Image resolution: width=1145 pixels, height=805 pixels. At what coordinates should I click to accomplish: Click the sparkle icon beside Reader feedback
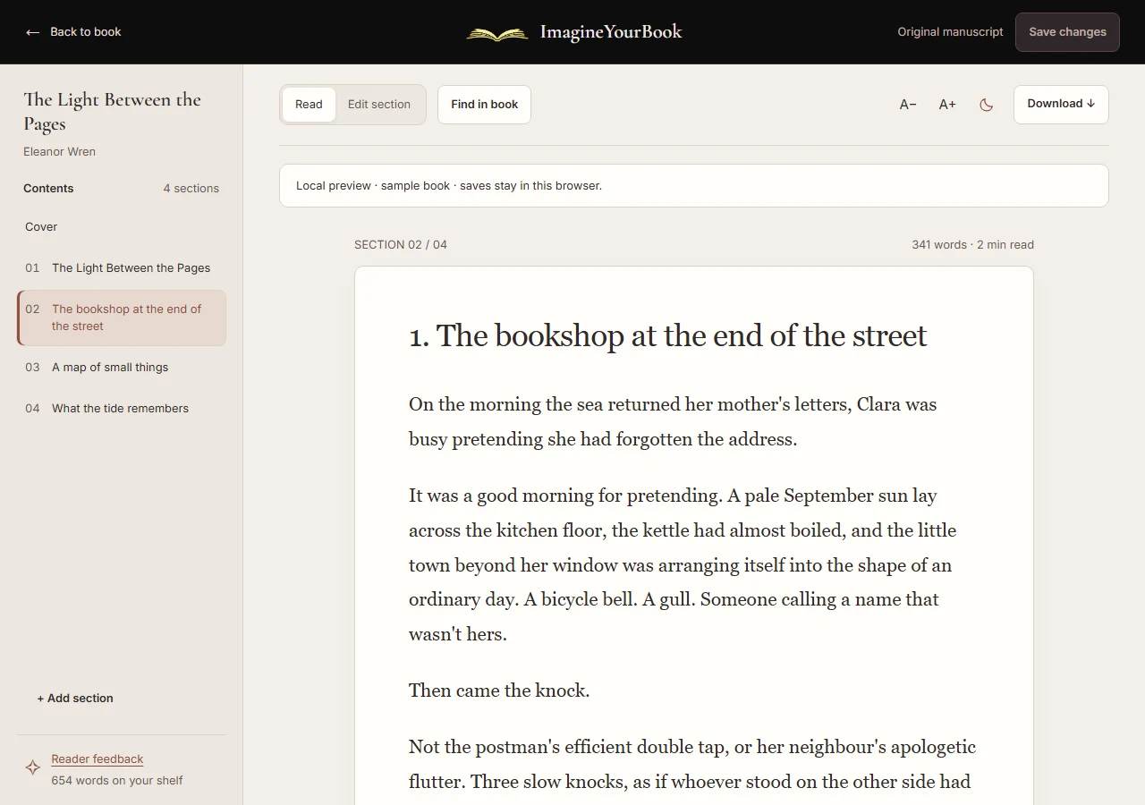(x=33, y=767)
